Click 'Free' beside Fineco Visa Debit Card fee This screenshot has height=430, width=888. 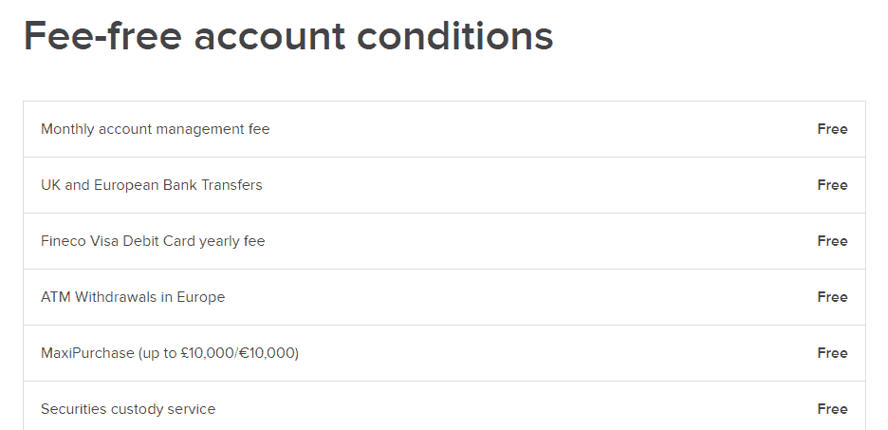[833, 241]
